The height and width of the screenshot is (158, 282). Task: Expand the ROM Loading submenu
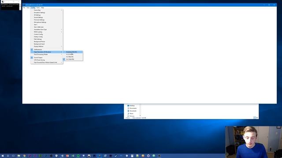coord(47,32)
